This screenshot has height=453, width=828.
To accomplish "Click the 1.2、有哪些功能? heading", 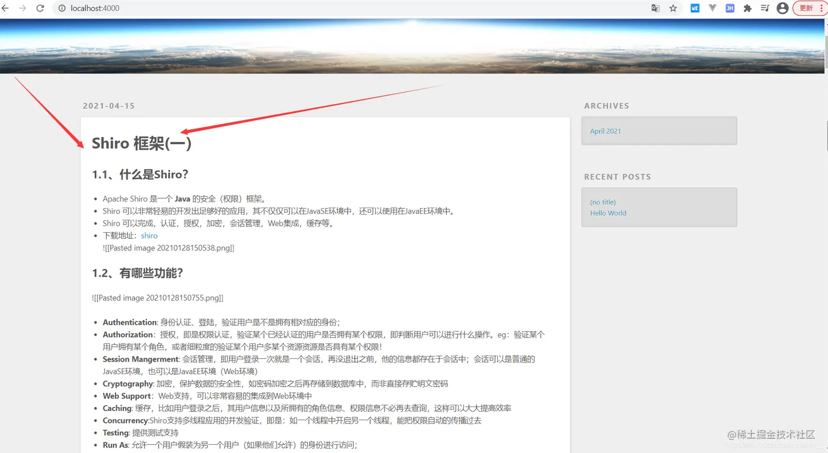I will 137,273.
